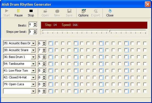Click the '54: Tambourine' combo text
152x103 pixels.
[x=14, y=64]
